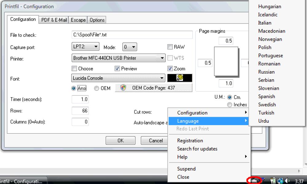Open the Mode dropdown
Viewport: 307px width, 184px height.
coord(129,47)
